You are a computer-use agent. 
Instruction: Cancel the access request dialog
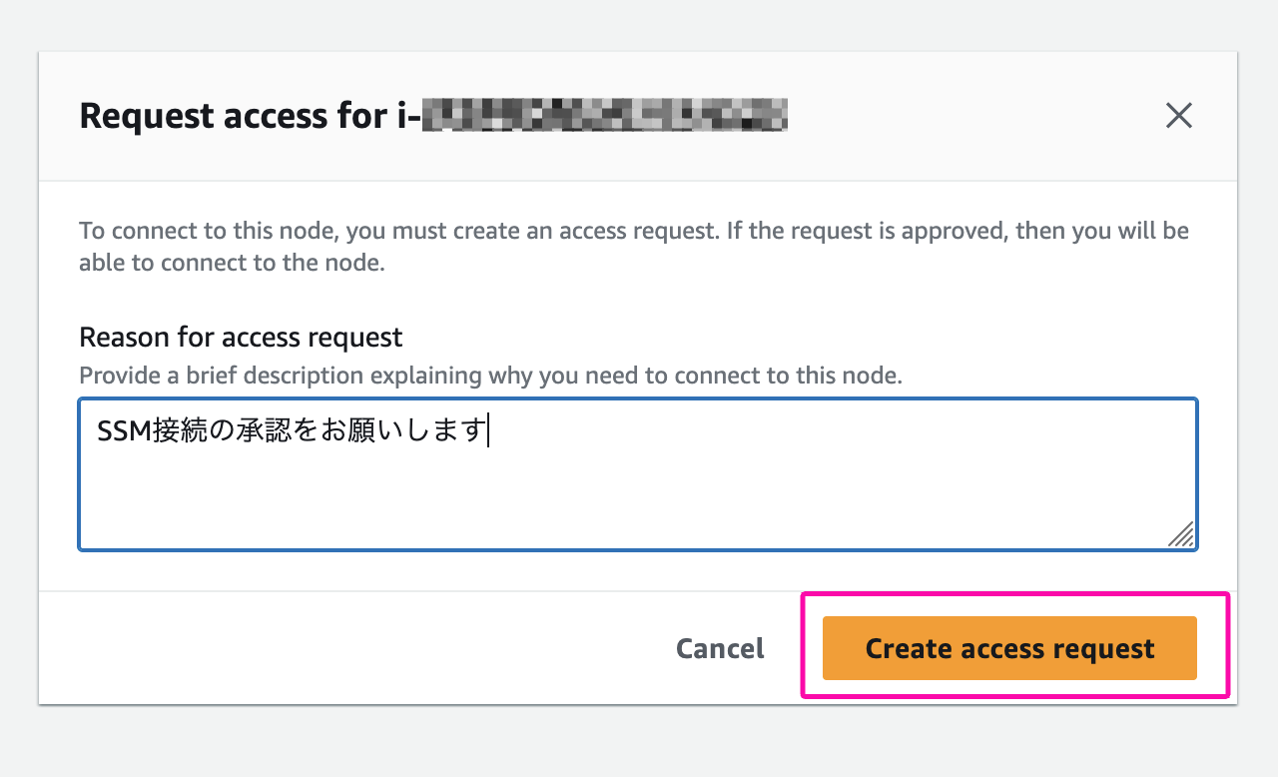pos(720,648)
